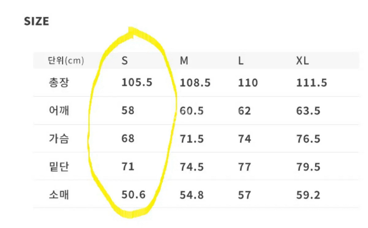
Task: Click the 108.5 value under M
Action: click(195, 83)
